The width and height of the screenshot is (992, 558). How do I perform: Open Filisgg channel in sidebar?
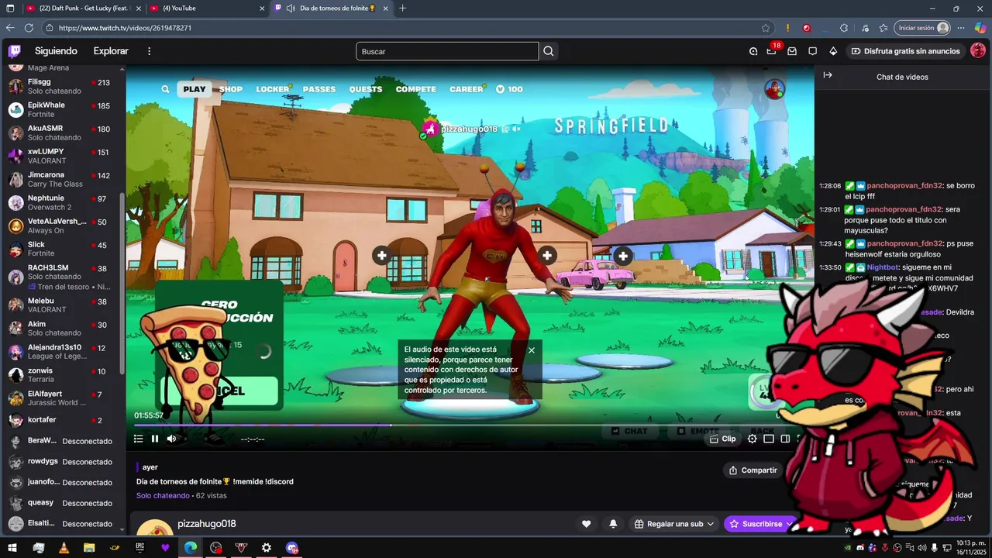click(x=62, y=86)
